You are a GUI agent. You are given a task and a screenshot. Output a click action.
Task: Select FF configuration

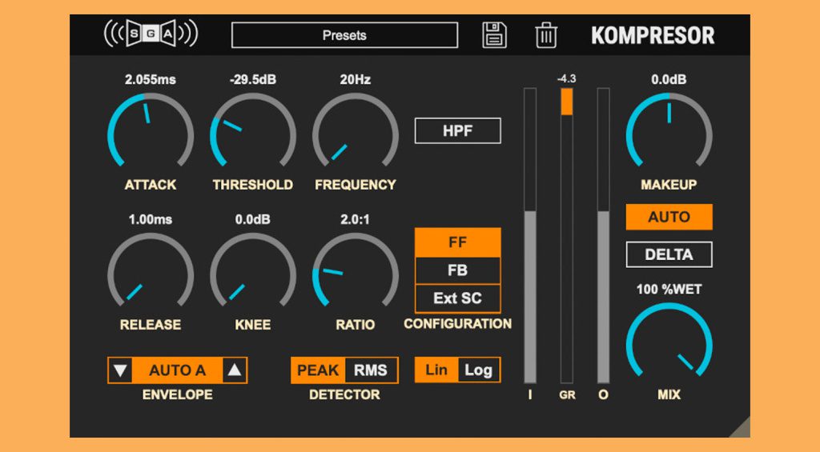pyautogui.click(x=457, y=242)
